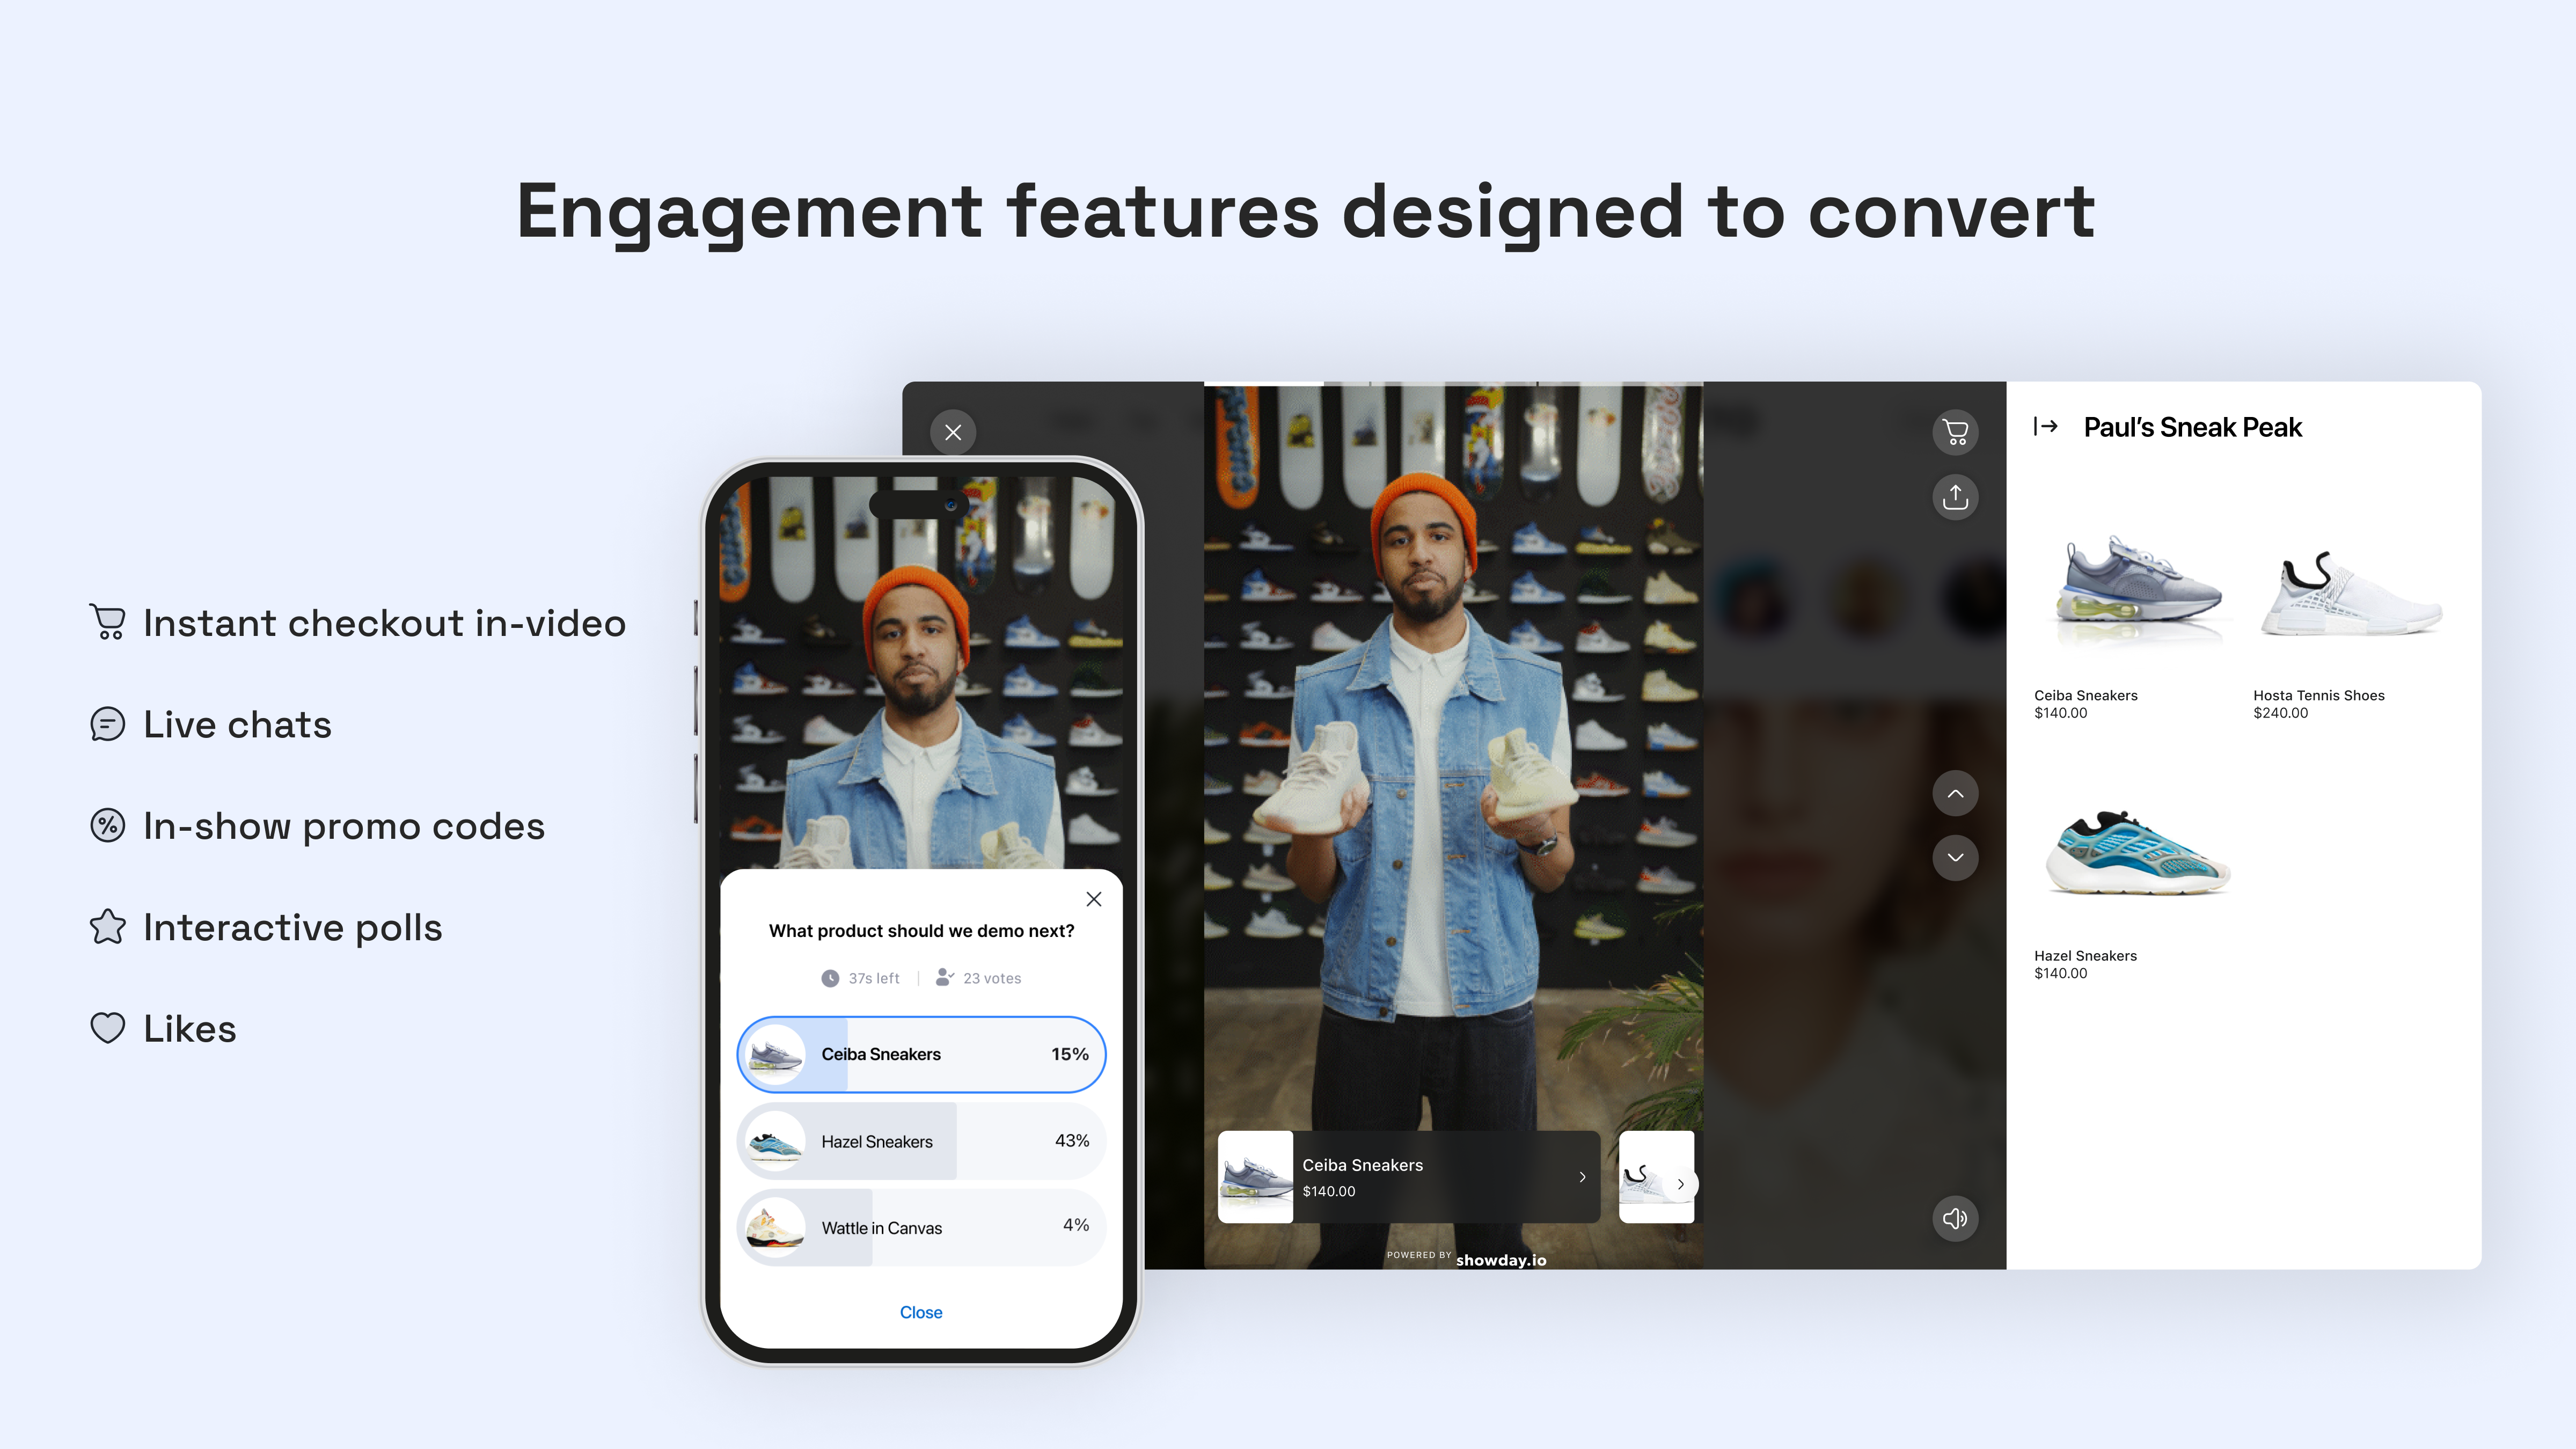
Task: Click Ceiba Sneakers thumbnail in poll option
Action: click(775, 1054)
